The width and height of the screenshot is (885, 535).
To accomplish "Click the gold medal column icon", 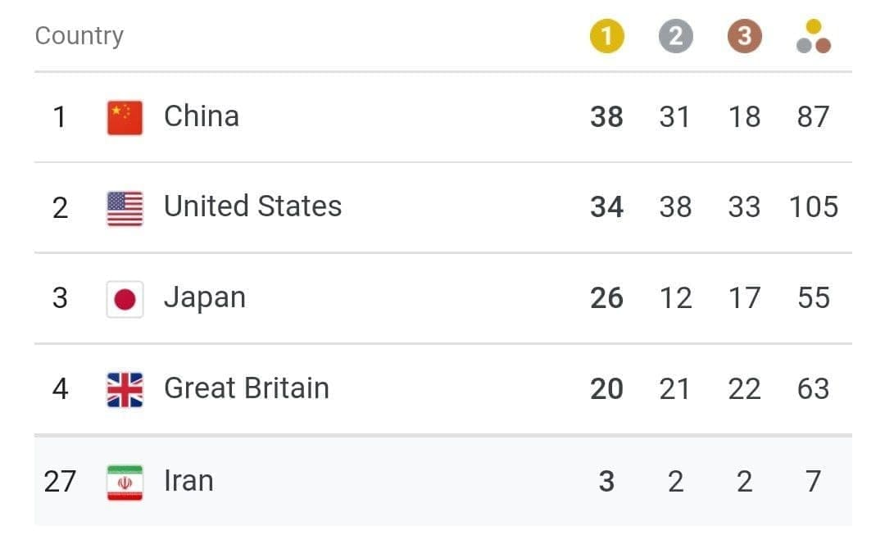I will (x=606, y=37).
